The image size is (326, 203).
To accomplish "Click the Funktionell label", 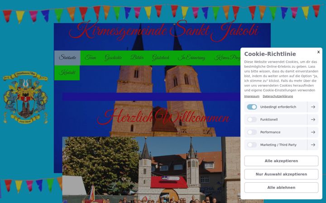I will pos(269,120).
